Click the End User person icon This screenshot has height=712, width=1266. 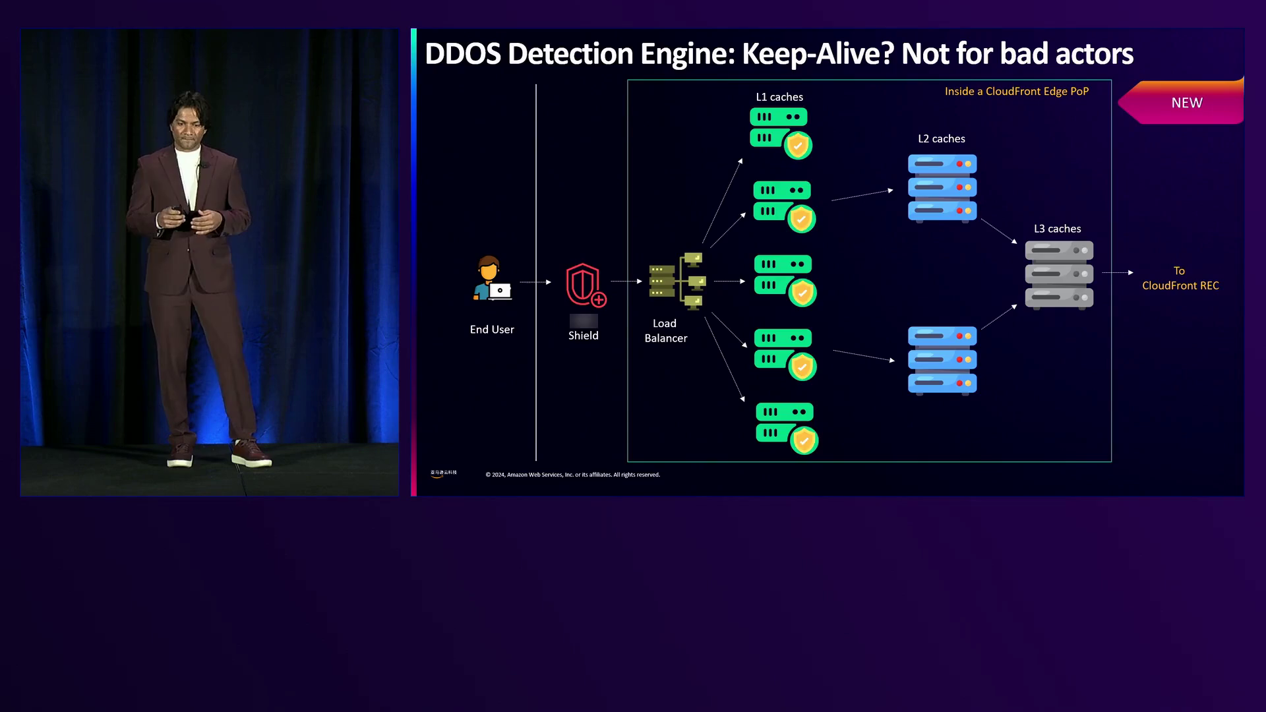[x=492, y=278]
